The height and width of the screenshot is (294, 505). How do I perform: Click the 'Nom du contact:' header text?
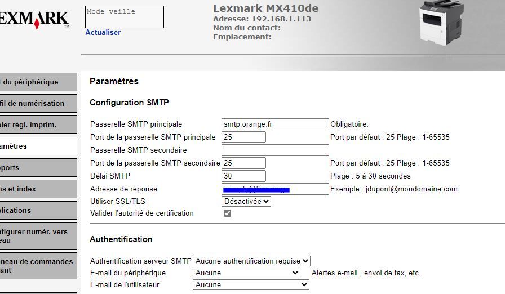point(247,28)
